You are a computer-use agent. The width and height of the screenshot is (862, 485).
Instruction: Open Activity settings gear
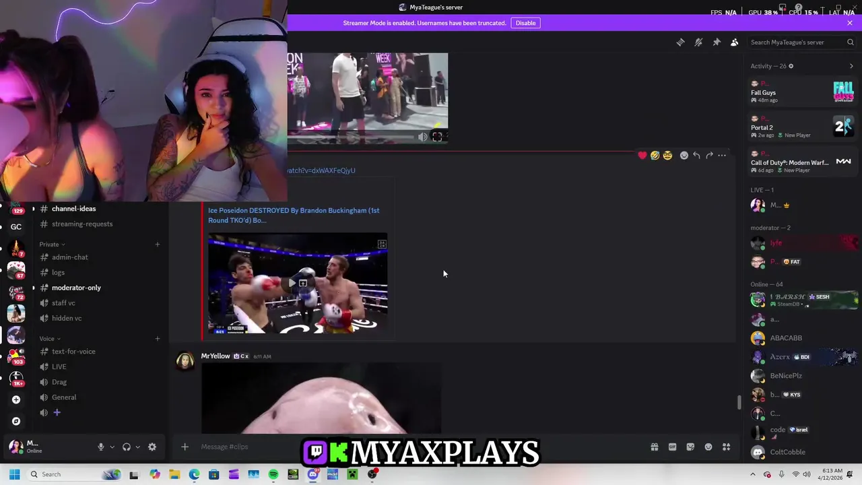click(x=791, y=66)
